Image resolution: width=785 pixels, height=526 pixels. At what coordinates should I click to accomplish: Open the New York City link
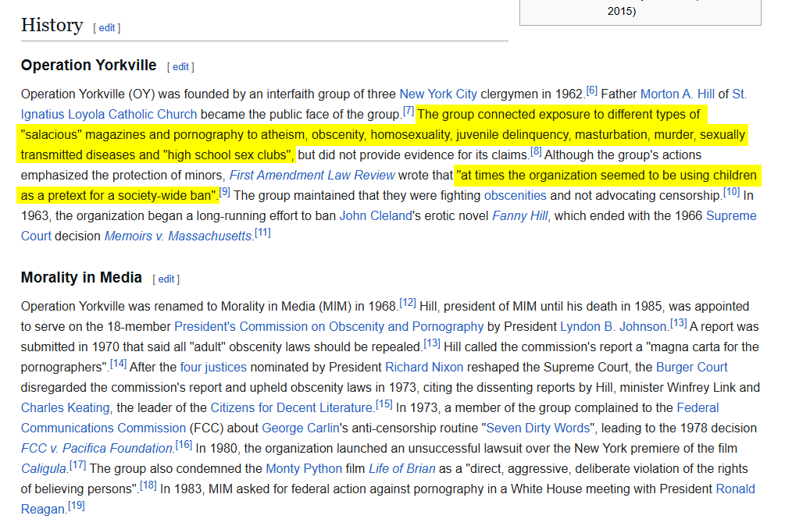[437, 94]
